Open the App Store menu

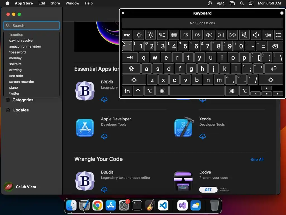(24, 3)
